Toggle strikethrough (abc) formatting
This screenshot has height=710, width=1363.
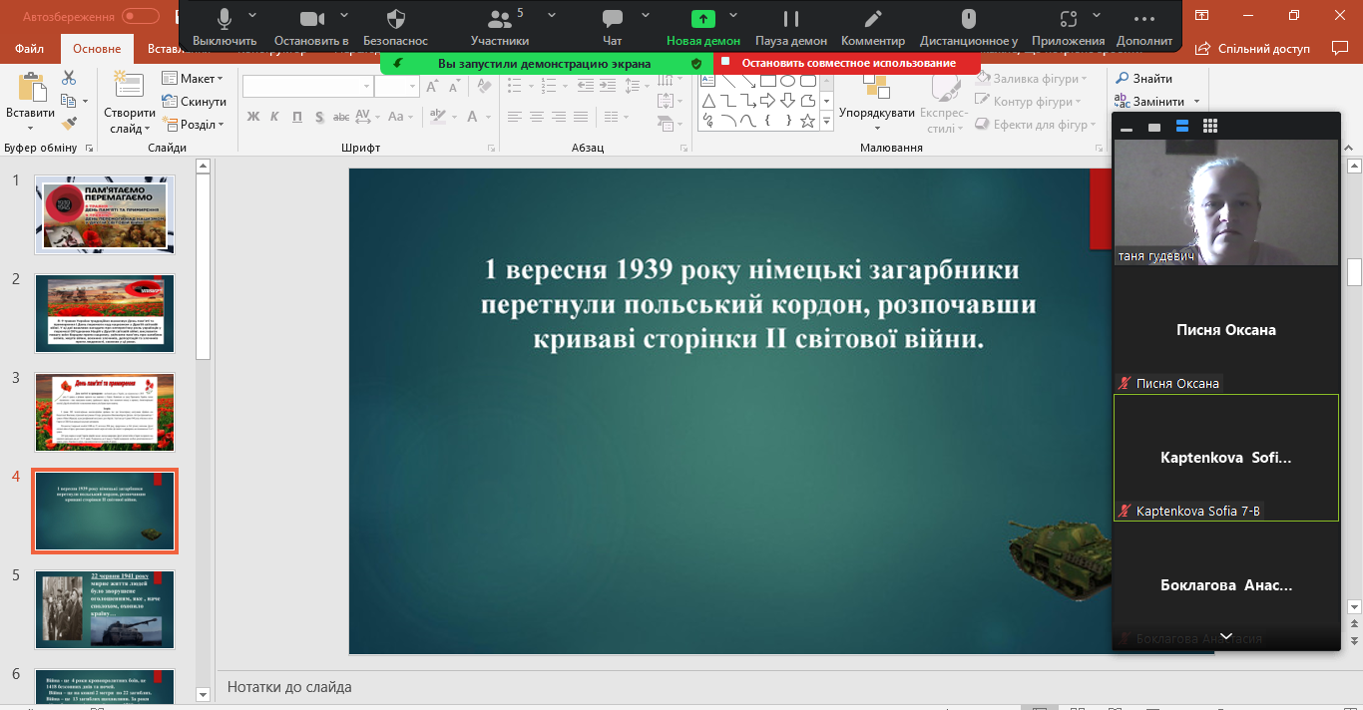coord(341,117)
